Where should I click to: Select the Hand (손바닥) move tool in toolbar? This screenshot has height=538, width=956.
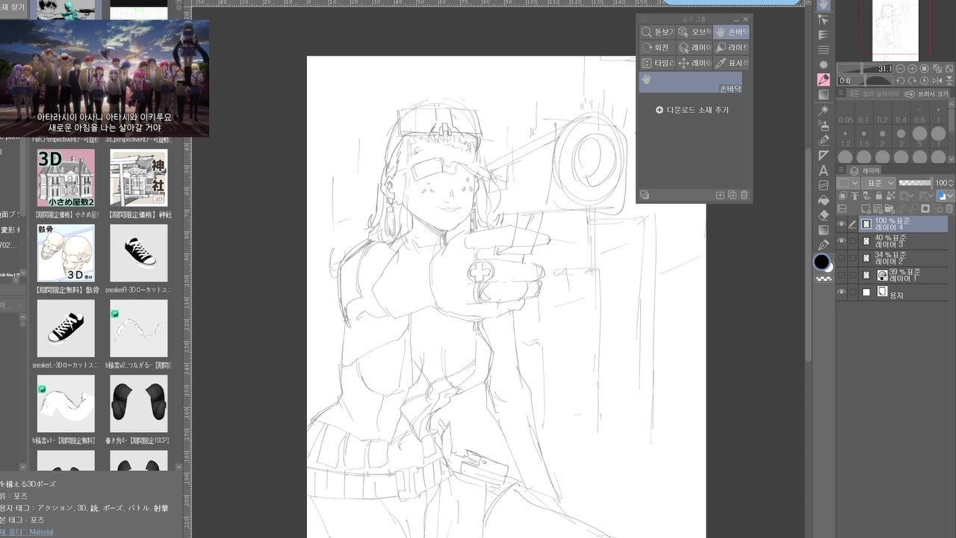[824, 4]
